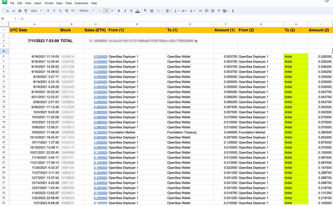Format as currency with dollar icon

point(48,11)
